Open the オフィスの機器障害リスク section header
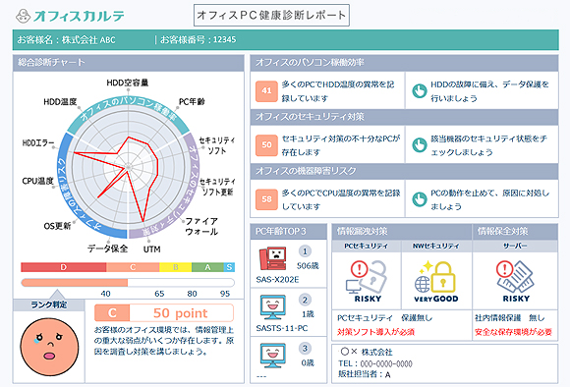This screenshot has height=387, width=570. 404,171
